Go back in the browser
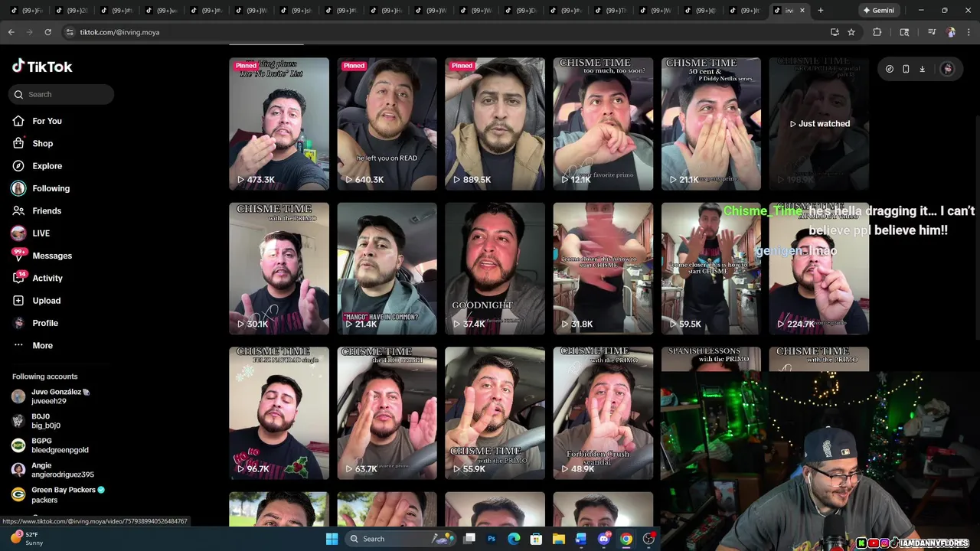 point(11,32)
